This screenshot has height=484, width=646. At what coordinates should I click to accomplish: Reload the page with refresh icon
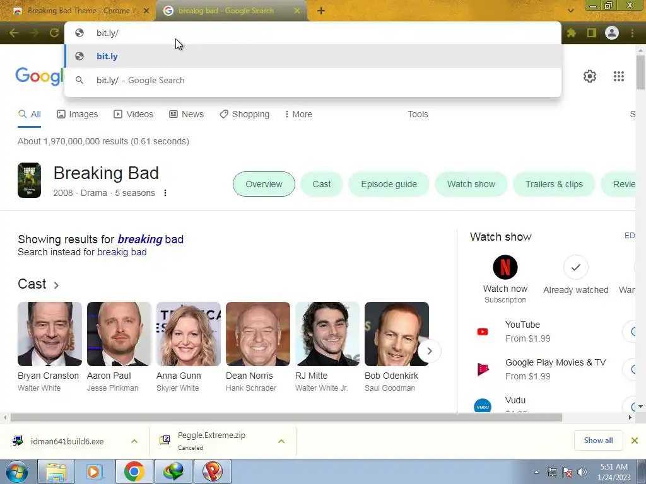[x=54, y=33]
